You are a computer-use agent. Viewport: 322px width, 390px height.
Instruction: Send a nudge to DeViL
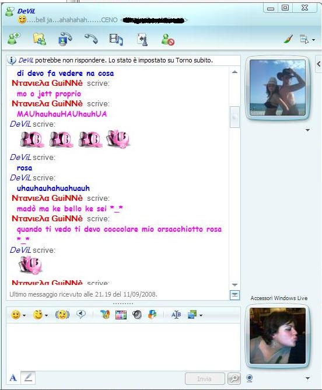tap(62, 315)
